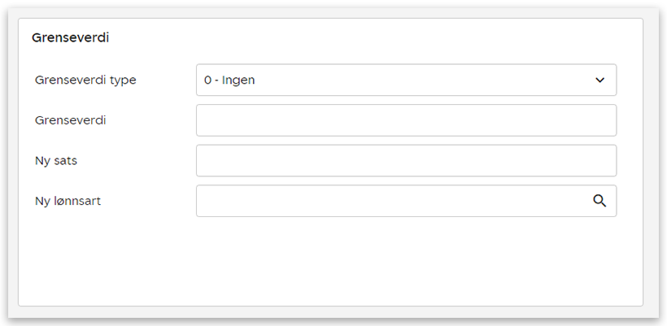Image resolution: width=667 pixels, height=326 pixels.
Task: Click the Grenseverdi label beside the second field
Action: coord(71,120)
